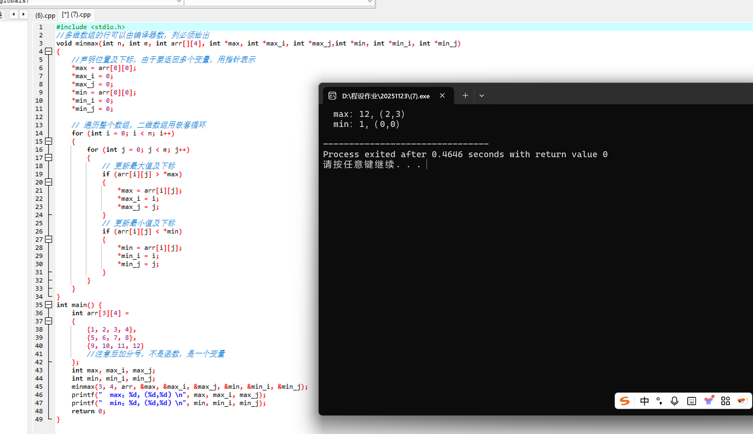The height and width of the screenshot is (434, 753).
Task: Select the [*] (7).cpp editor tab
Action: (x=76, y=15)
